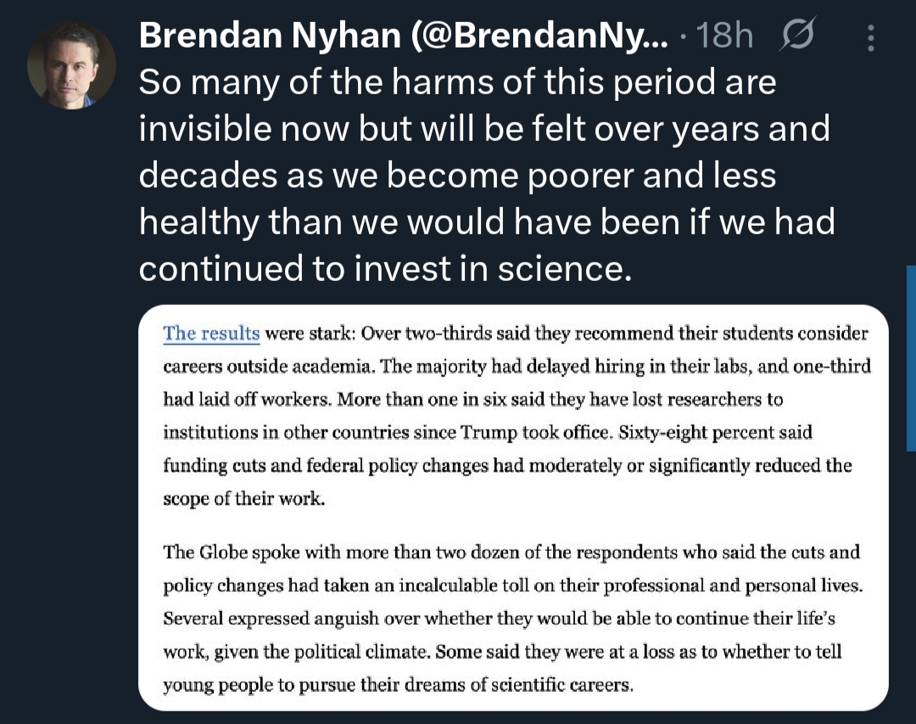Screen dimensions: 916x724
Task: Open 'The results' hyperlink in the article
Action: [x=210, y=333]
